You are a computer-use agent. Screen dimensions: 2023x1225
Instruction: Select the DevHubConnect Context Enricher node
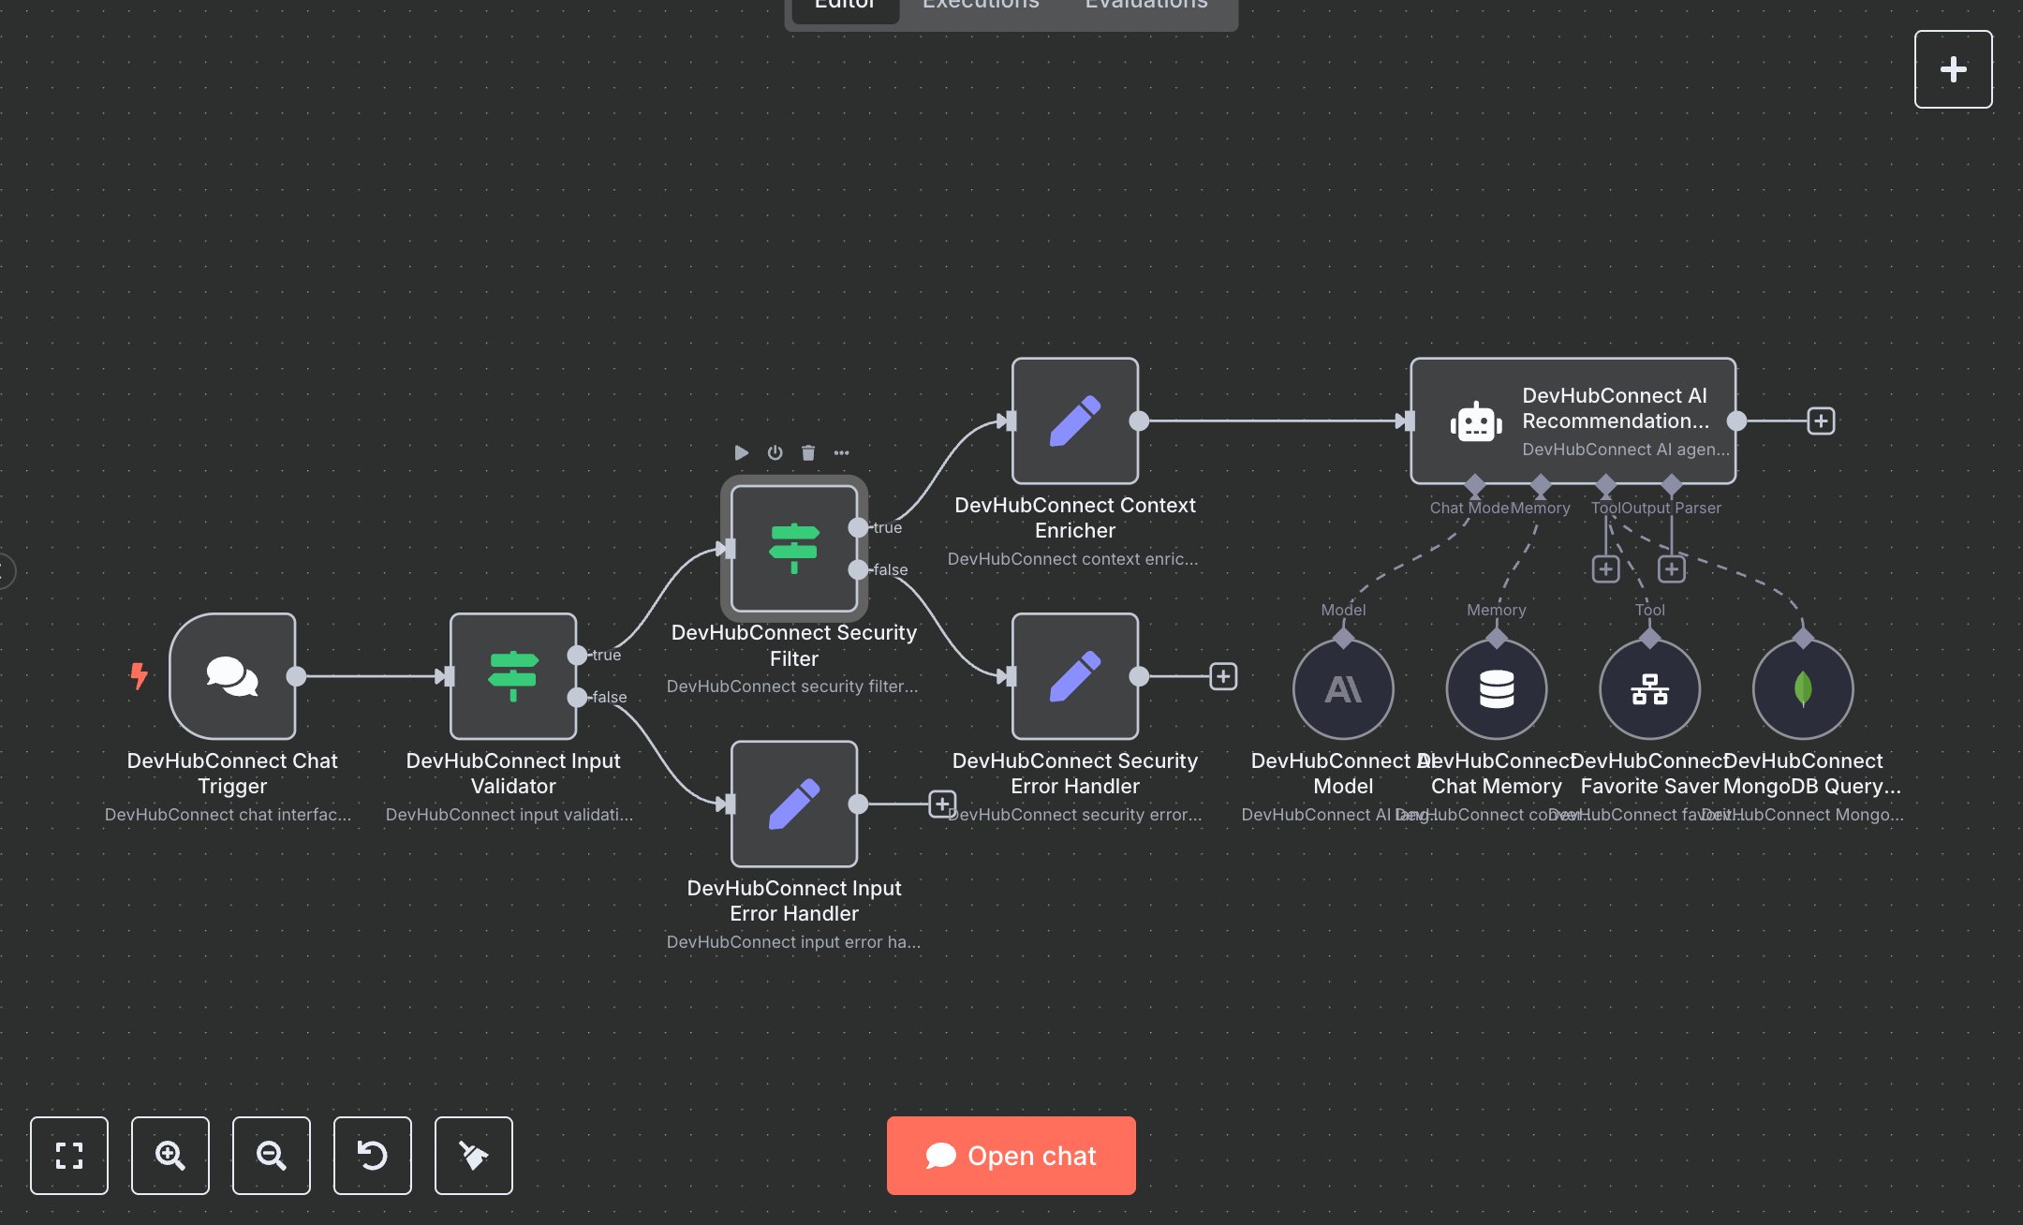tap(1074, 421)
